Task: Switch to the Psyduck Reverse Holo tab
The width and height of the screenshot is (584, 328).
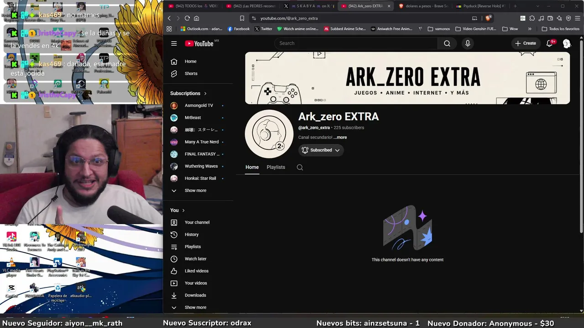Action: (x=481, y=6)
